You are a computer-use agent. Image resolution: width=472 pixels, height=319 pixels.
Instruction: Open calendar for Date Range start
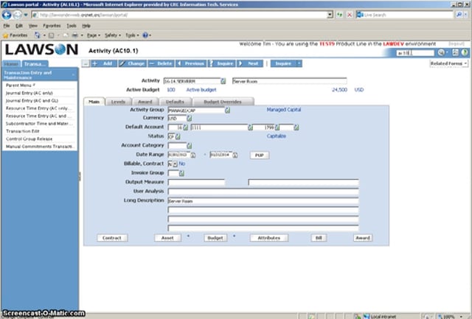point(192,155)
